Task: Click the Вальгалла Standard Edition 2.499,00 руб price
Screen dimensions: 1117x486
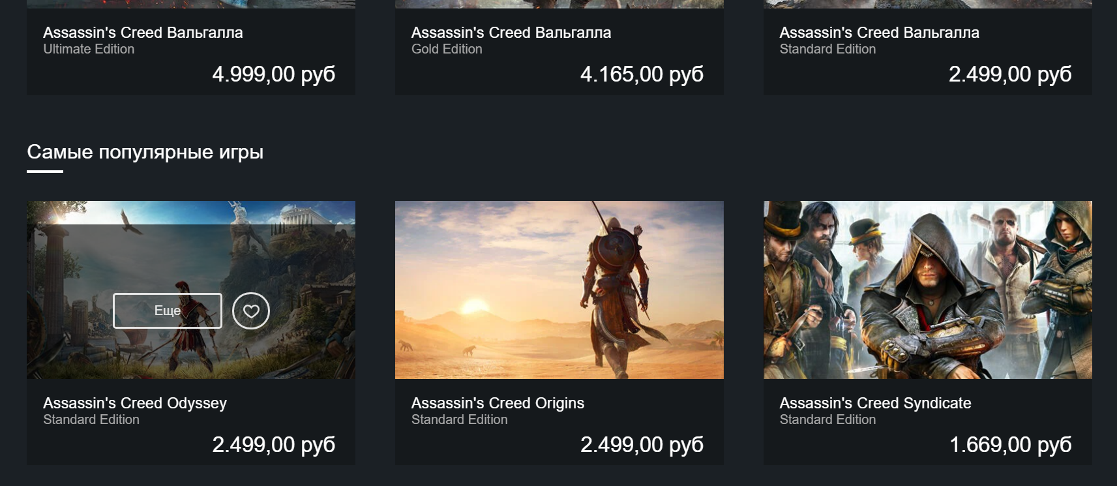Action: 1010,74
